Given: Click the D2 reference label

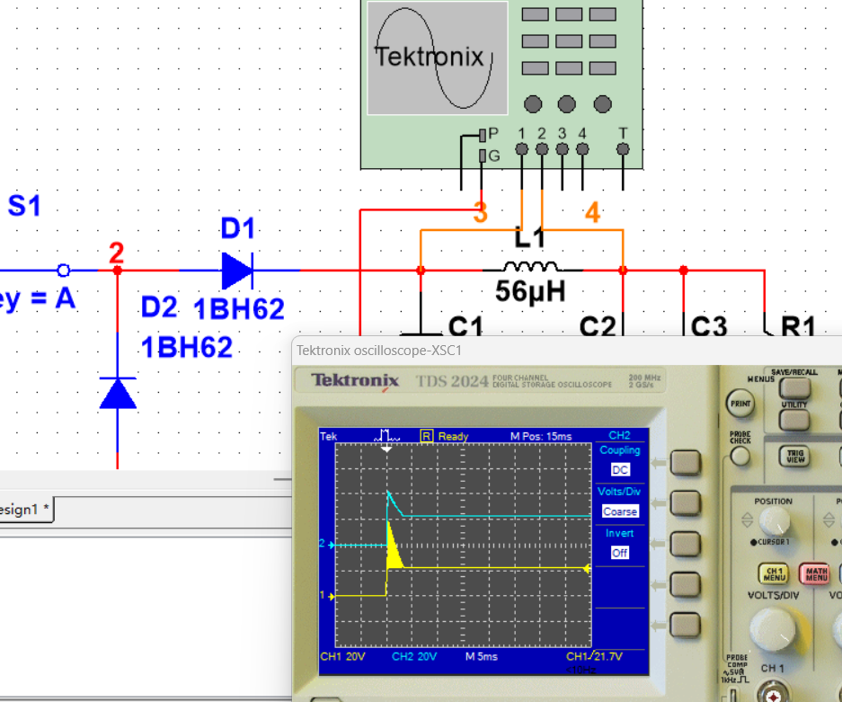Looking at the screenshot, I should point(159,307).
